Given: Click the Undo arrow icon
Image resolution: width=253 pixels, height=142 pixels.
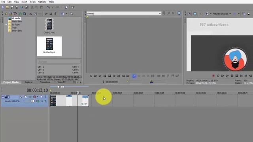Looking at the screenshot, I should click(x=48, y=7).
